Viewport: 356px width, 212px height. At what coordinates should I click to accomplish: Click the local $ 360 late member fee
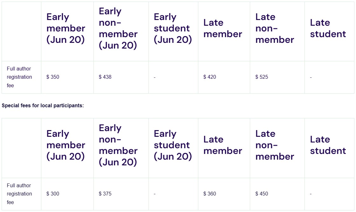click(210, 194)
